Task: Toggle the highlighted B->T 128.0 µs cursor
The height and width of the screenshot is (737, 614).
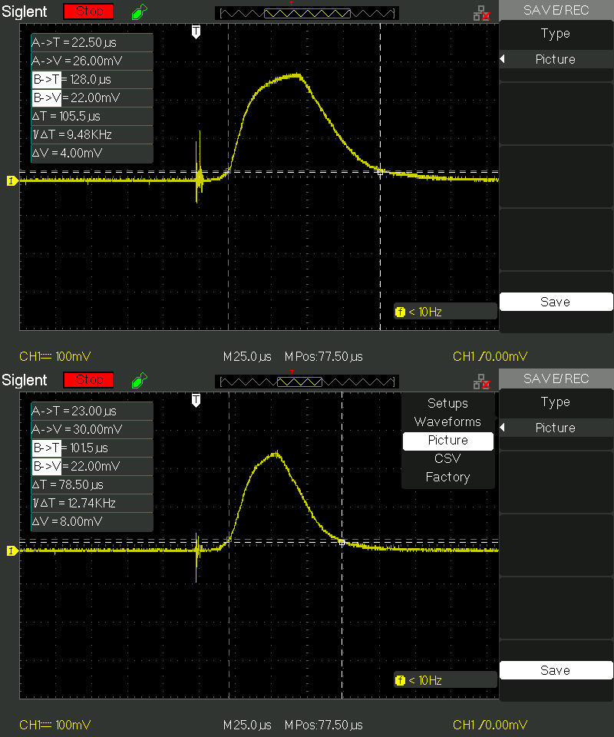Action: coord(46,79)
